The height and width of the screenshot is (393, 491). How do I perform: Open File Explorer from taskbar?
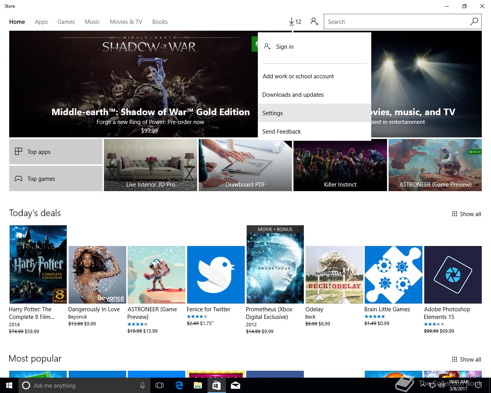[198, 385]
